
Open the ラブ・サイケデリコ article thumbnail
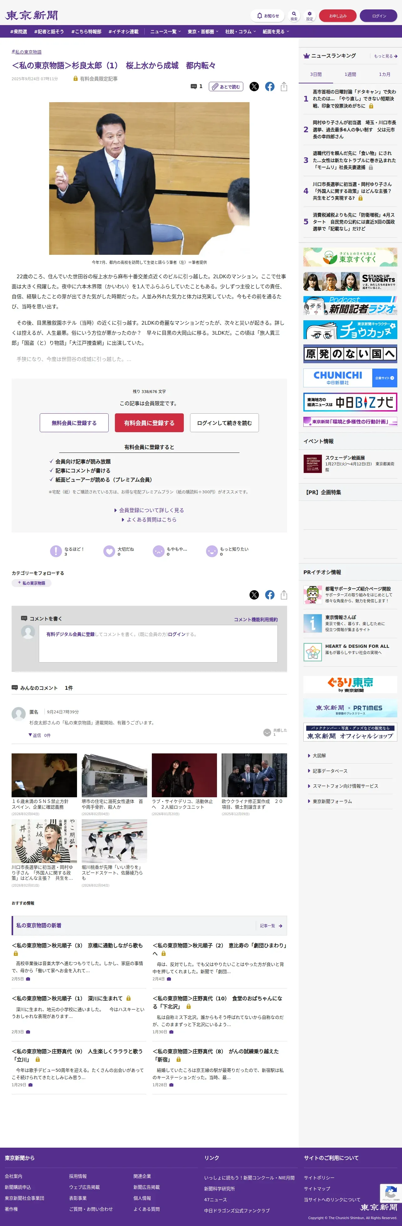[184, 775]
